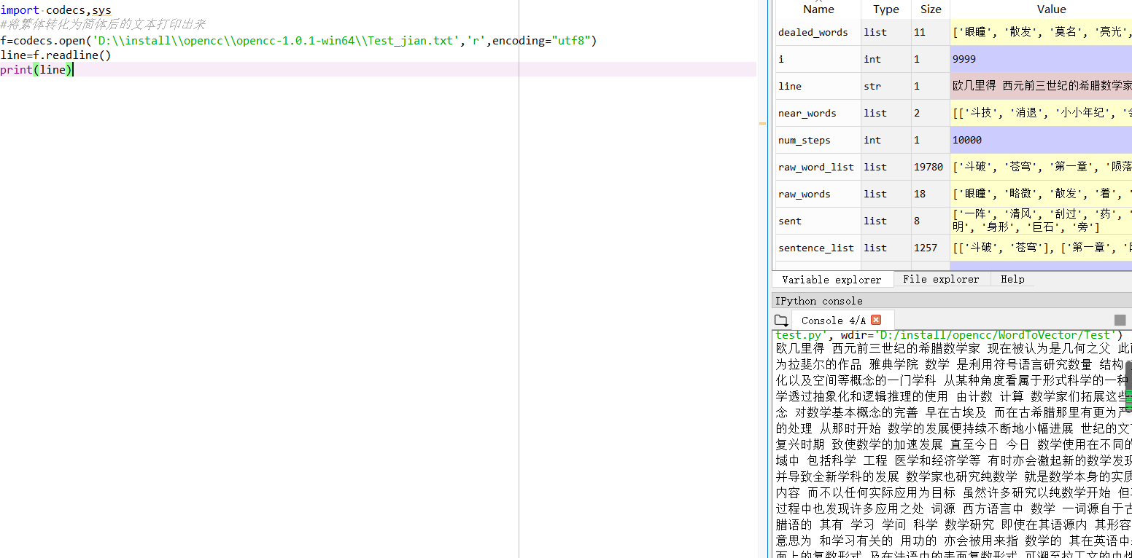Select the raw_word_list variable name
This screenshot has height=558, width=1132.
[815, 167]
